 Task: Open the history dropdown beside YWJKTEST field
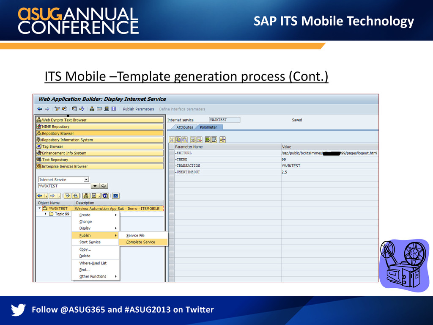tap(95, 186)
